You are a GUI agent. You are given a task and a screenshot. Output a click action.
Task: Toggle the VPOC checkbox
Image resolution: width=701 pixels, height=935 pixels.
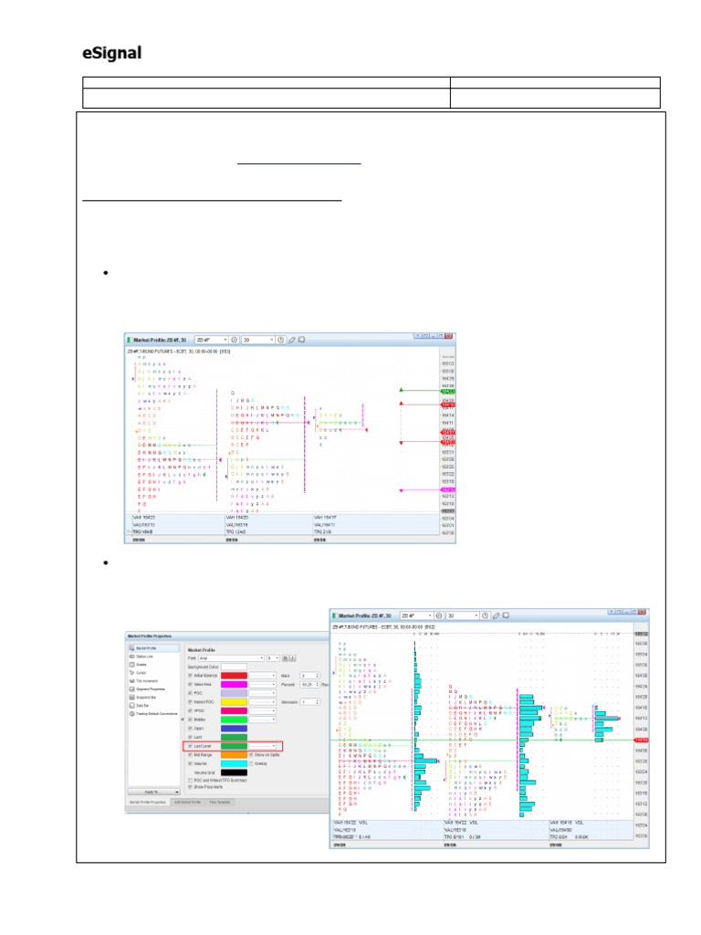(190, 710)
